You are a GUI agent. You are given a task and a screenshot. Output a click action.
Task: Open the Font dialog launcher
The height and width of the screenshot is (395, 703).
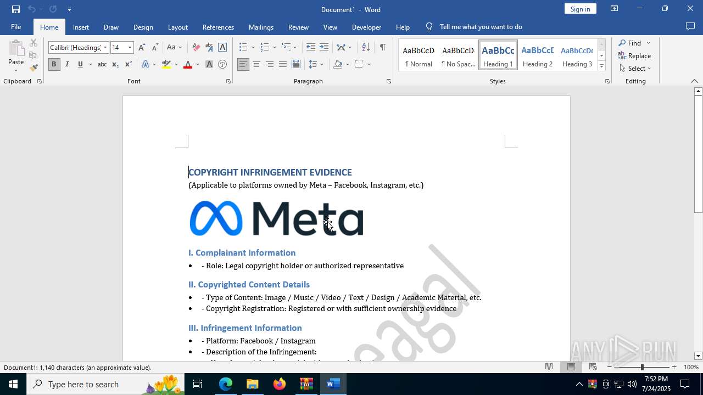tap(228, 81)
